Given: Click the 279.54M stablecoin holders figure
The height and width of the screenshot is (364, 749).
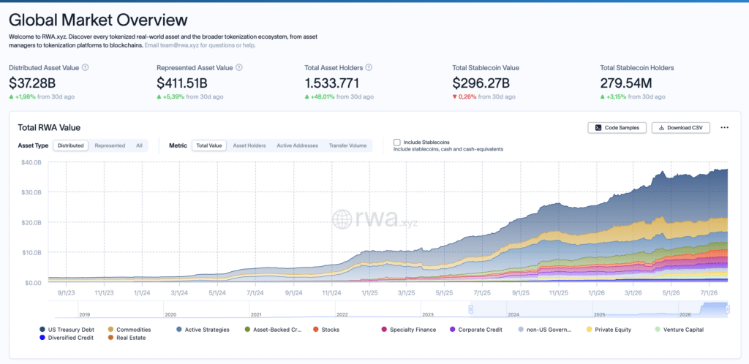Looking at the screenshot, I should [x=626, y=83].
